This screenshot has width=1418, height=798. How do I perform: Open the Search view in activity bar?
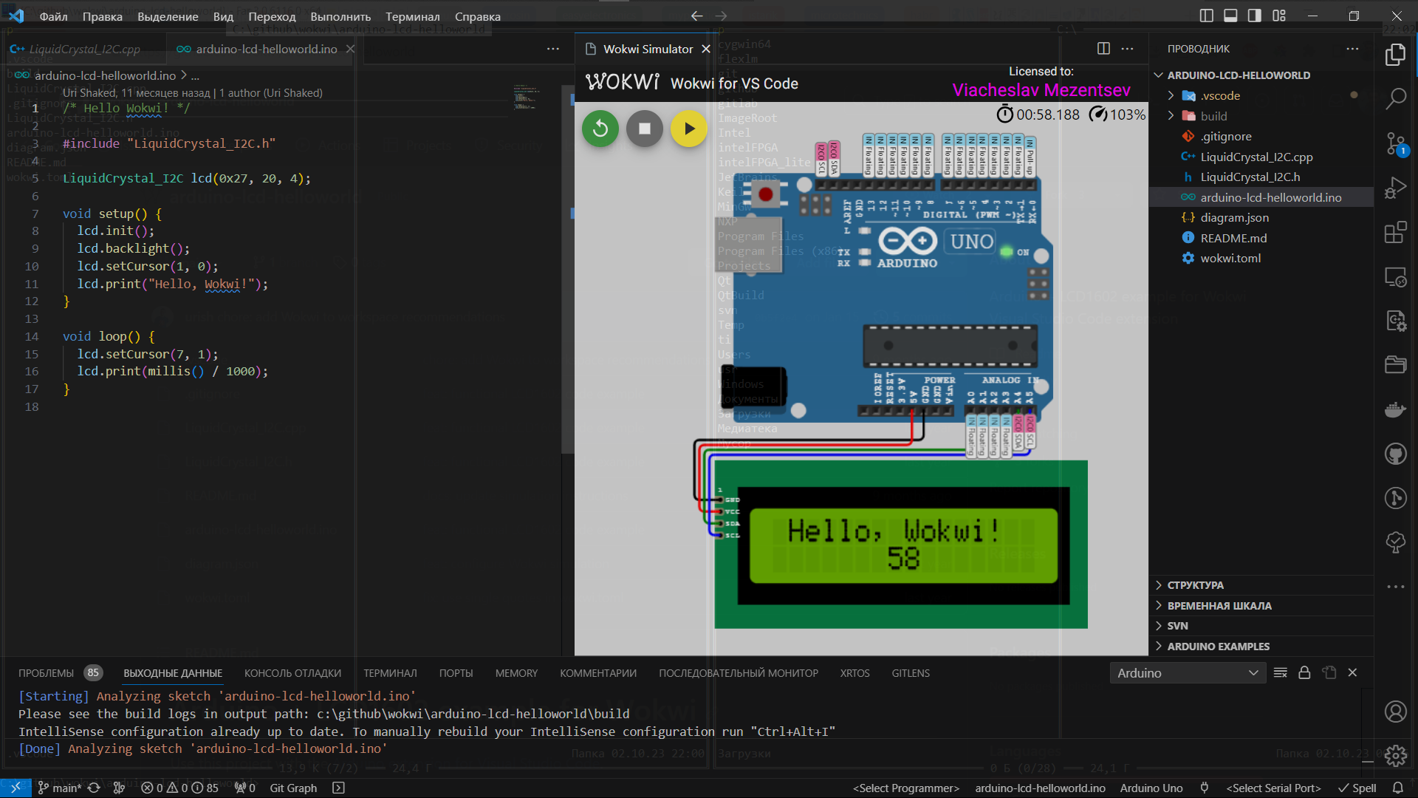click(1395, 98)
